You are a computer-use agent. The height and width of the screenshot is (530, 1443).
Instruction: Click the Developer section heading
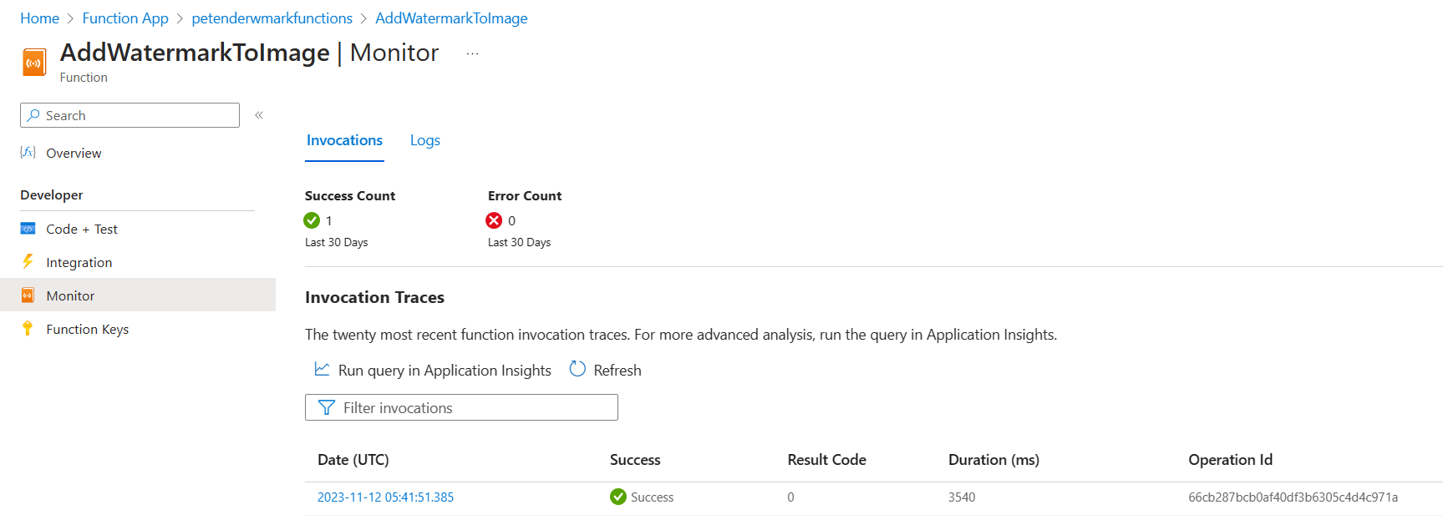(x=52, y=194)
